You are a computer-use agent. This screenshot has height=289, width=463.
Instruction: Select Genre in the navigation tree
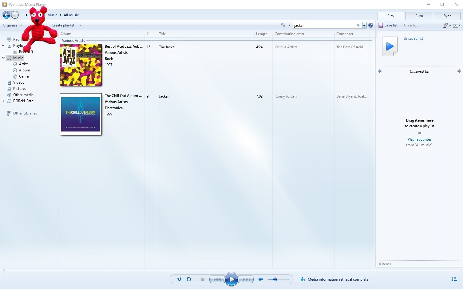pos(24,76)
